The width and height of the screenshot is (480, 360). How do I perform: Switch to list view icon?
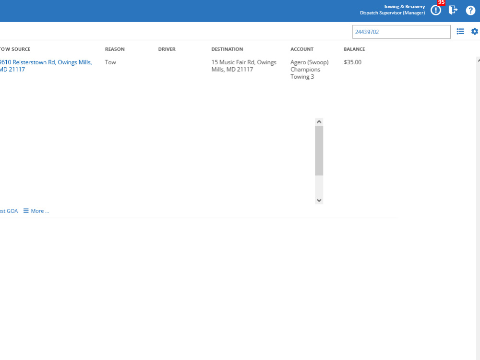coord(460,31)
